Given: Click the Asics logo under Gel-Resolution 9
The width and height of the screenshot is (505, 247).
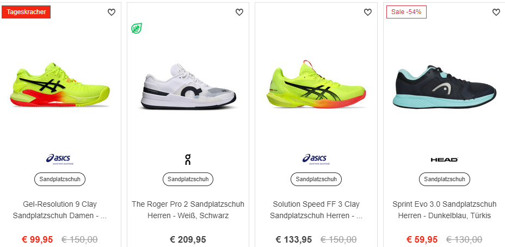Looking at the screenshot, I should 60,159.
